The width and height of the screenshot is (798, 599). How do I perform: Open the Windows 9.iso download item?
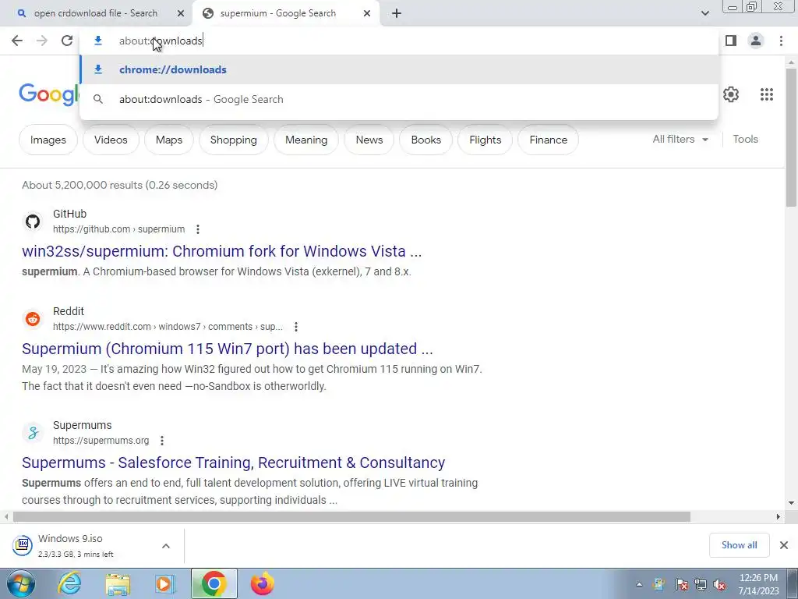[76, 545]
